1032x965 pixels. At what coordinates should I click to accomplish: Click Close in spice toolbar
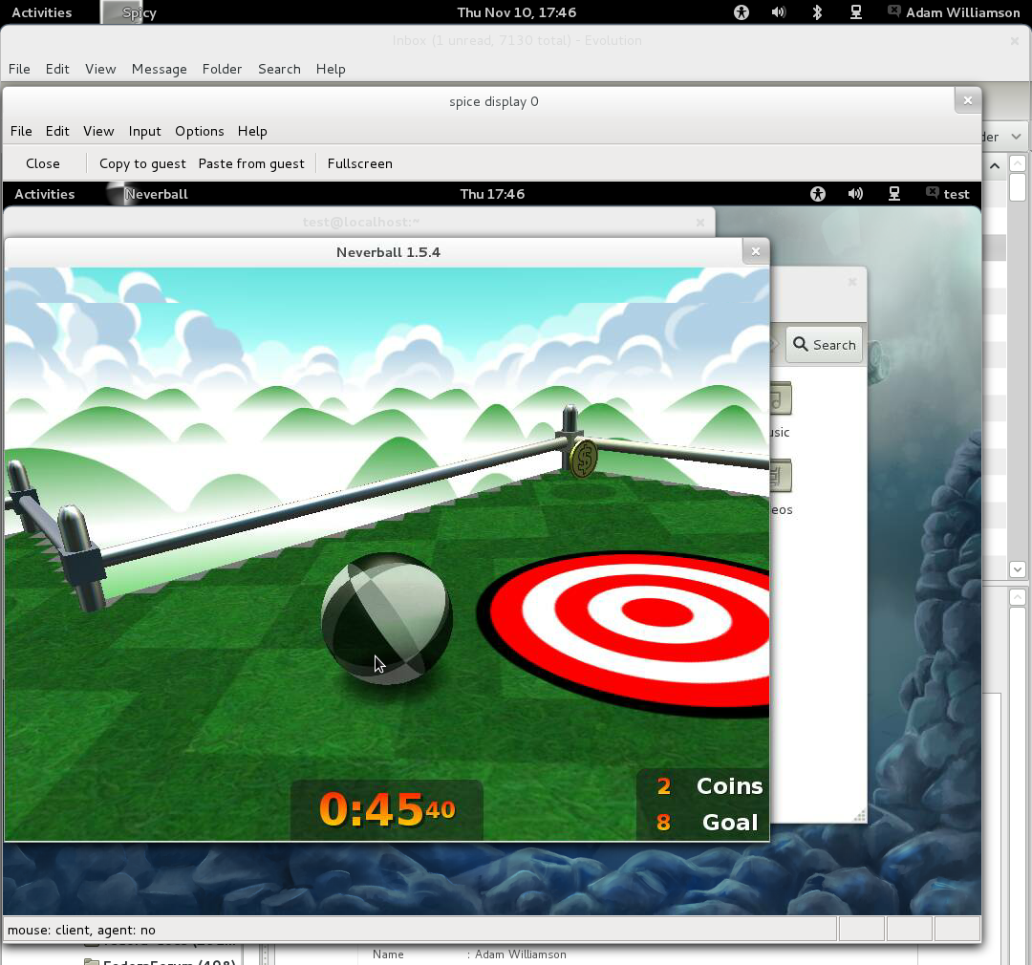[x=43, y=163]
